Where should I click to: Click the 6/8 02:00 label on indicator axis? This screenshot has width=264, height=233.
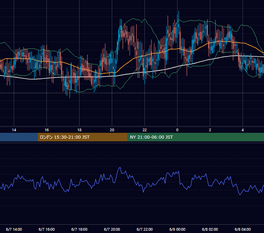210,229
